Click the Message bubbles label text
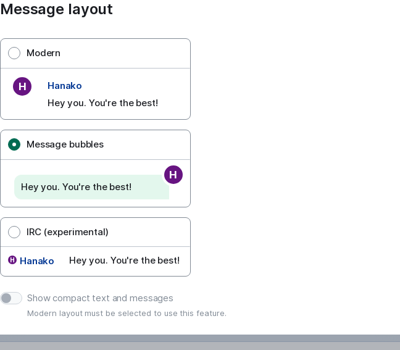The width and height of the screenshot is (400, 350). point(65,144)
